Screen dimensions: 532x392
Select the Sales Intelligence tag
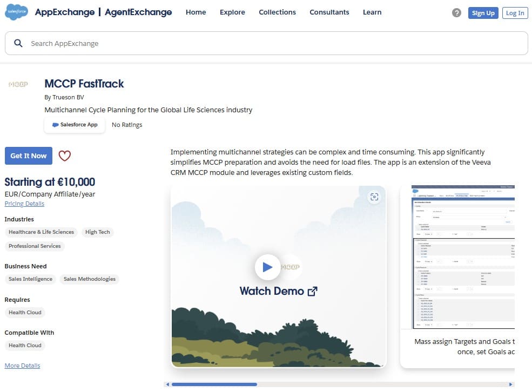point(31,279)
